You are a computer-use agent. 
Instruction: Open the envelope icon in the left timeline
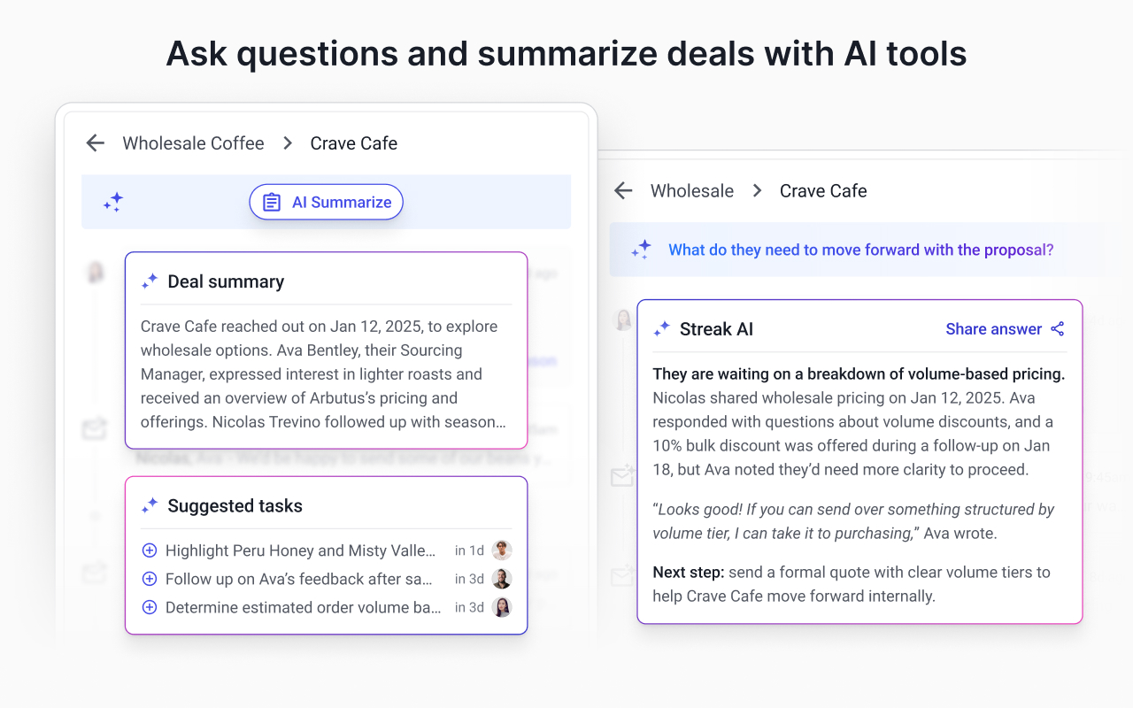click(94, 427)
